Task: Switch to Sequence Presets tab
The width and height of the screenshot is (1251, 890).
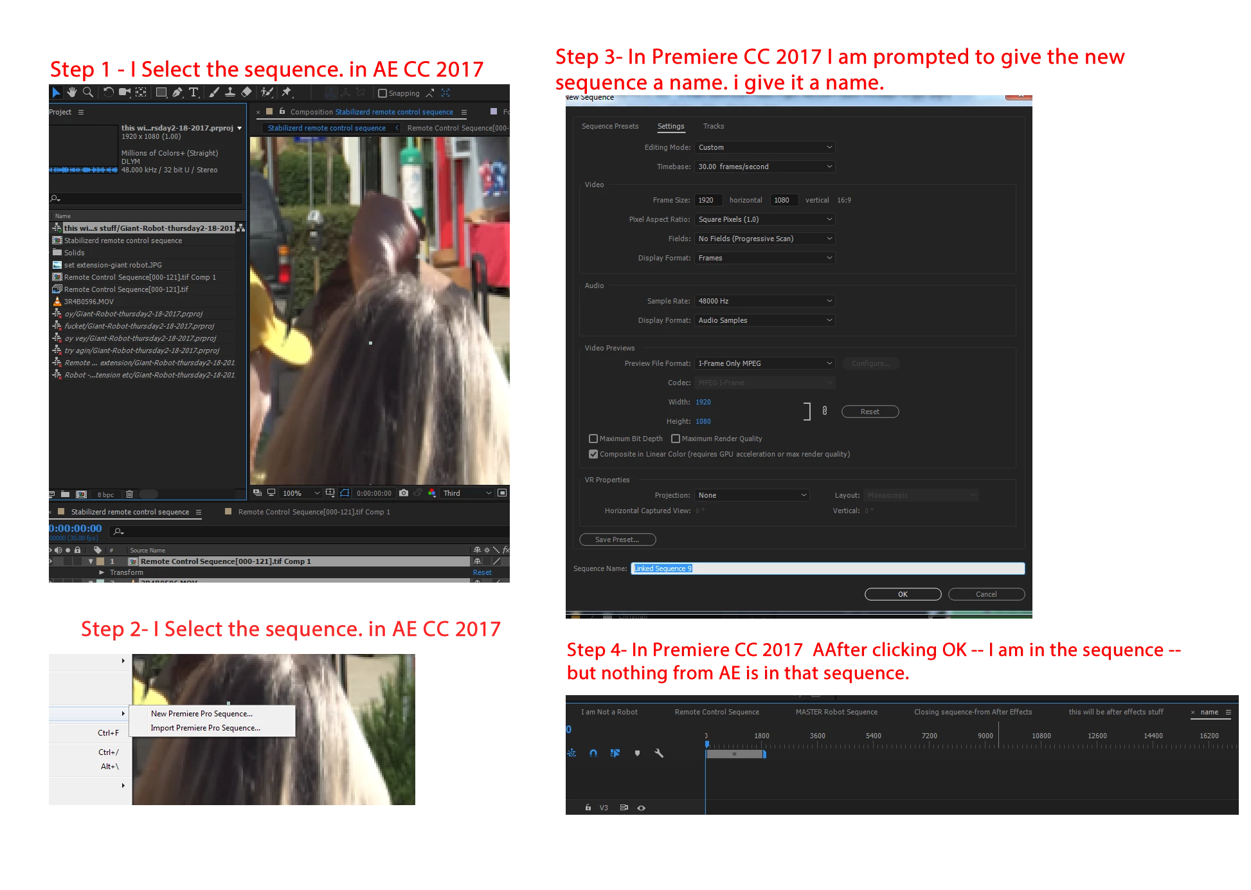Action: coord(609,126)
